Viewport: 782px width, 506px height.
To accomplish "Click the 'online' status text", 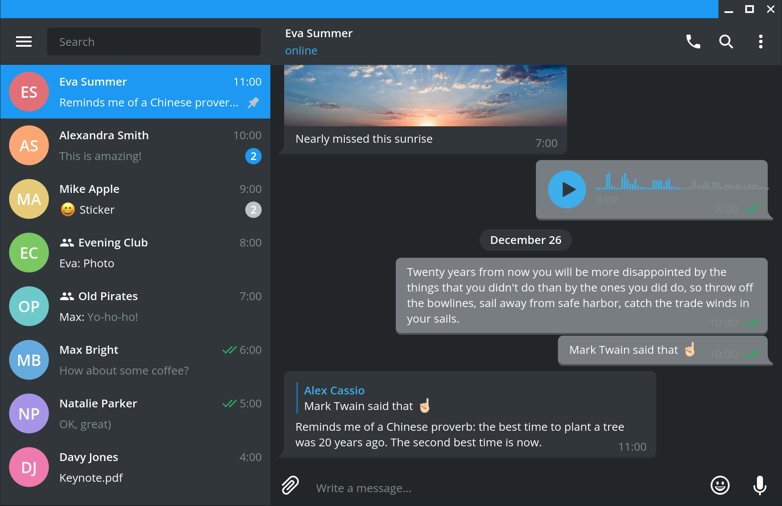I will 301,51.
